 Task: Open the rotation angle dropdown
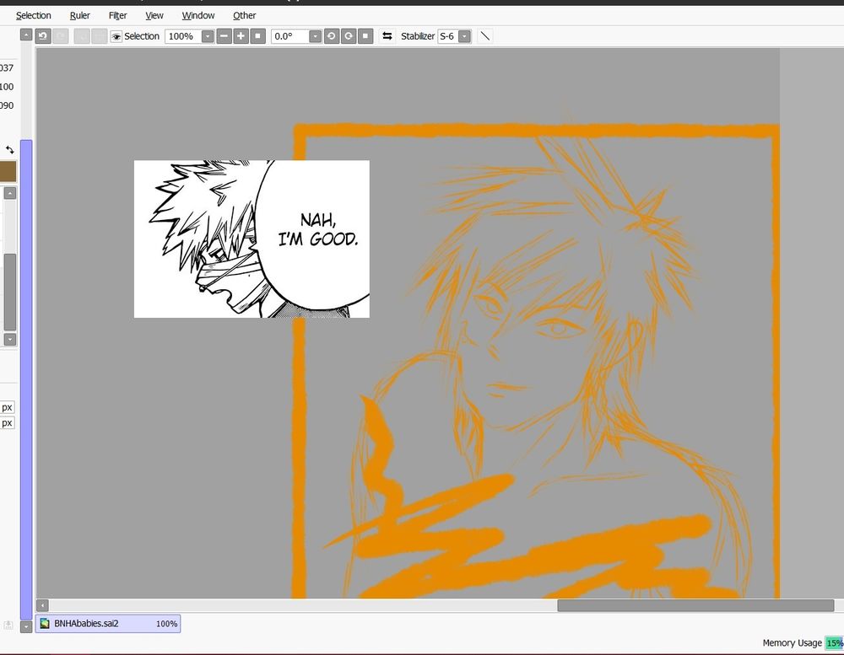point(315,36)
